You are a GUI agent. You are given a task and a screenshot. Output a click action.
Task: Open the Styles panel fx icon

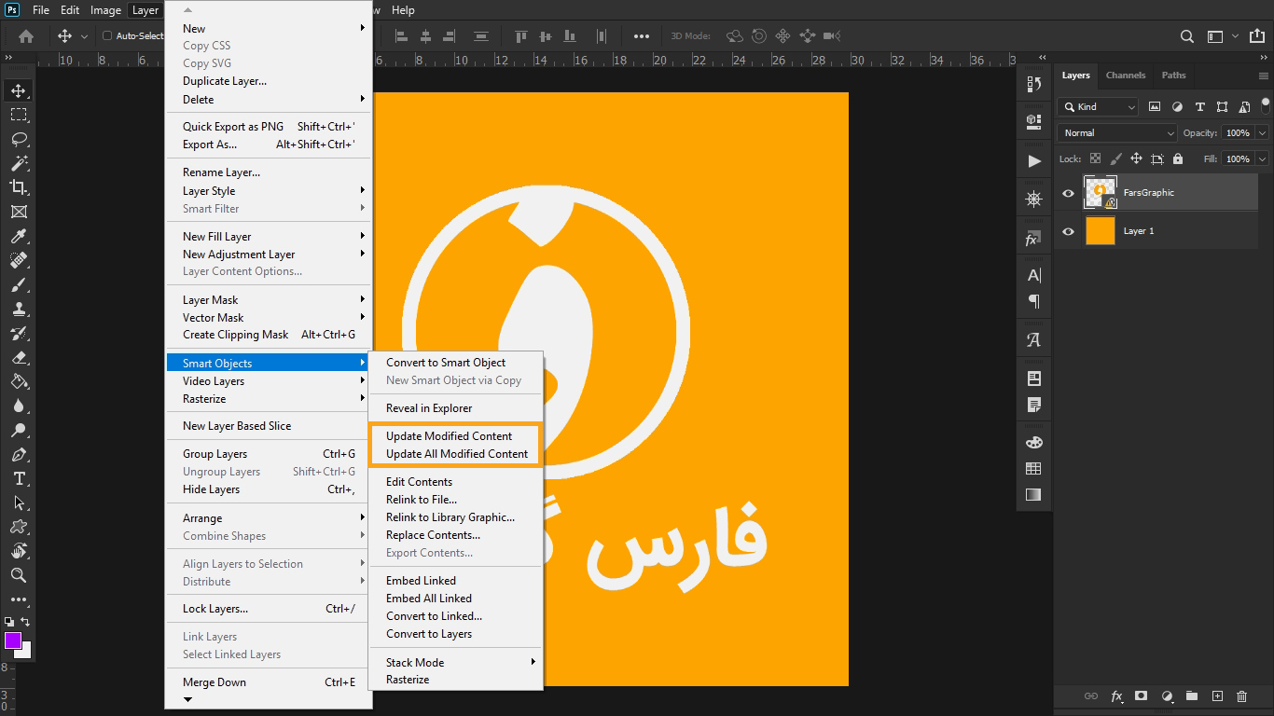tap(1033, 238)
